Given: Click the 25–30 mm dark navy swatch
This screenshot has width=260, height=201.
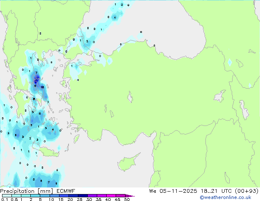Looking at the screenshot, I should click(83, 196).
